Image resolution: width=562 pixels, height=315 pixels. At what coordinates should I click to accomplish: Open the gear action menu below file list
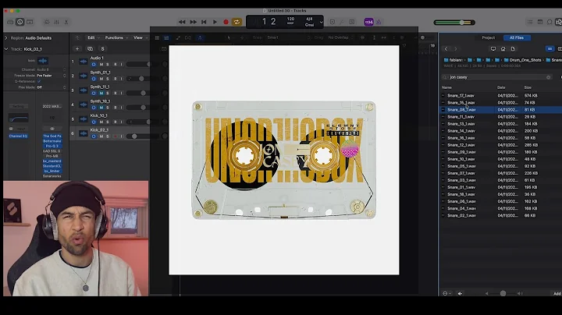coord(446,293)
